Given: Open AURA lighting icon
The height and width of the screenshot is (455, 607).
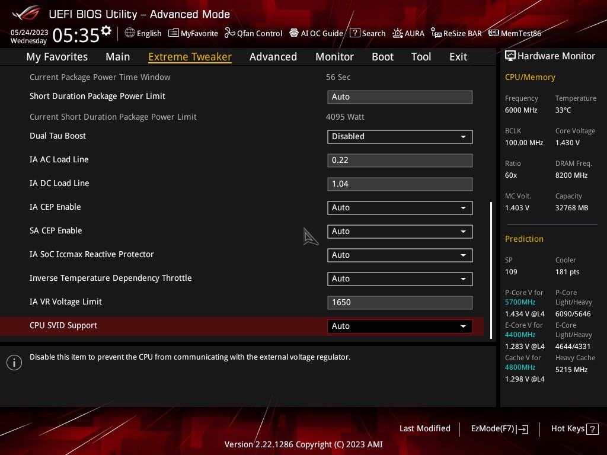Looking at the screenshot, I should click(398, 33).
